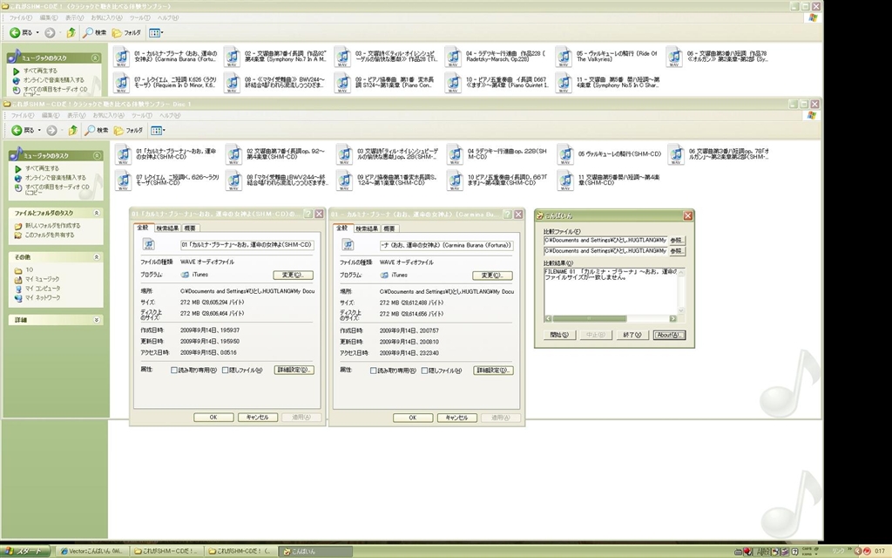The height and width of the screenshot is (558, 892).
Task: Select '10 - ピアノ五重奏曲 イ長調 D667' file icon in top window
Action: 453,83
